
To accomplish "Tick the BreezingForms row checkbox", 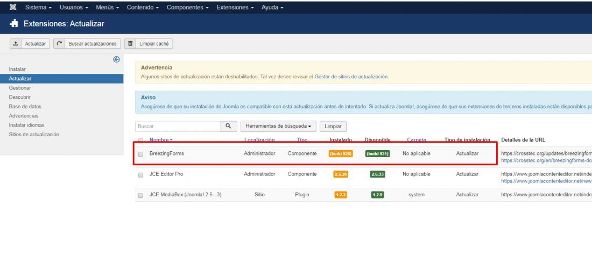I will pyautogui.click(x=141, y=154).
